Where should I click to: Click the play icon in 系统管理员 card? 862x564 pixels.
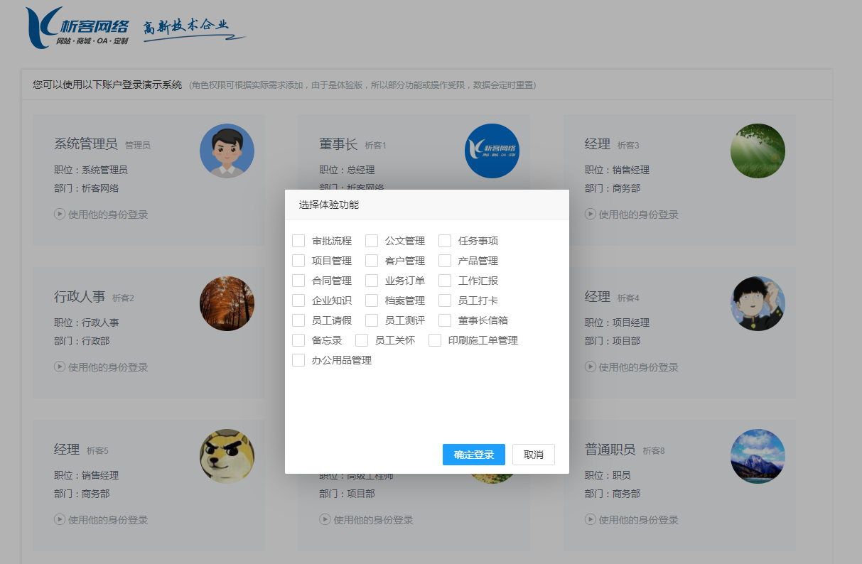pos(60,214)
